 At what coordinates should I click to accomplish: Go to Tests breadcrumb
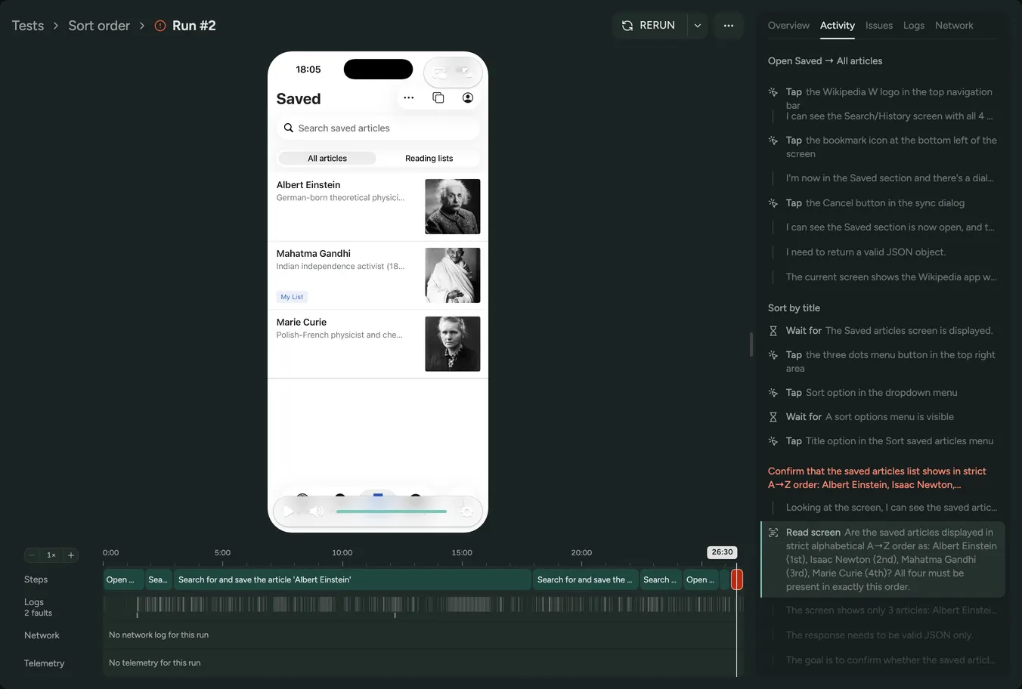[x=28, y=26]
